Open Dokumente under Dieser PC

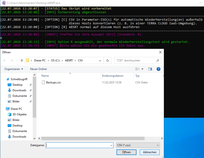point(20,131)
